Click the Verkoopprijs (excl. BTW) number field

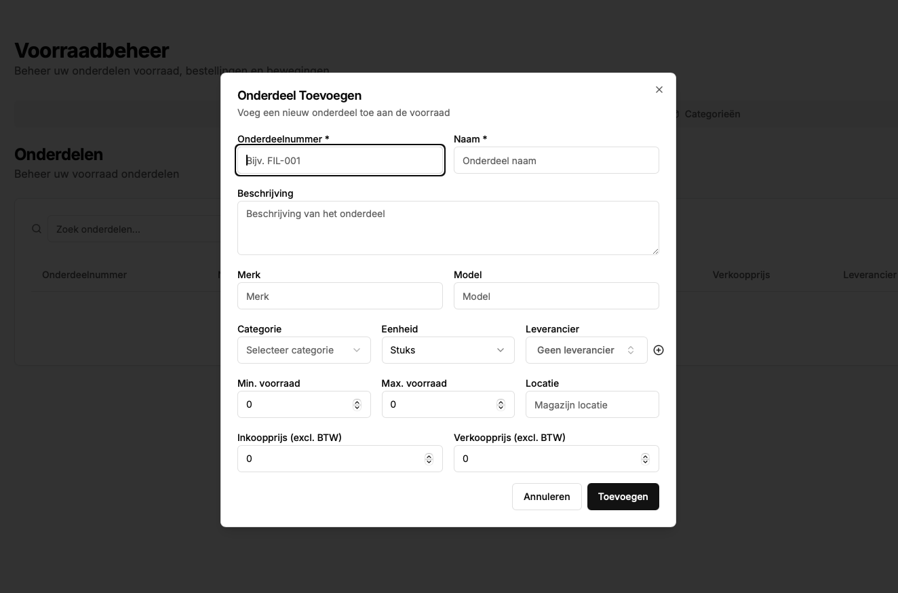(x=546, y=459)
